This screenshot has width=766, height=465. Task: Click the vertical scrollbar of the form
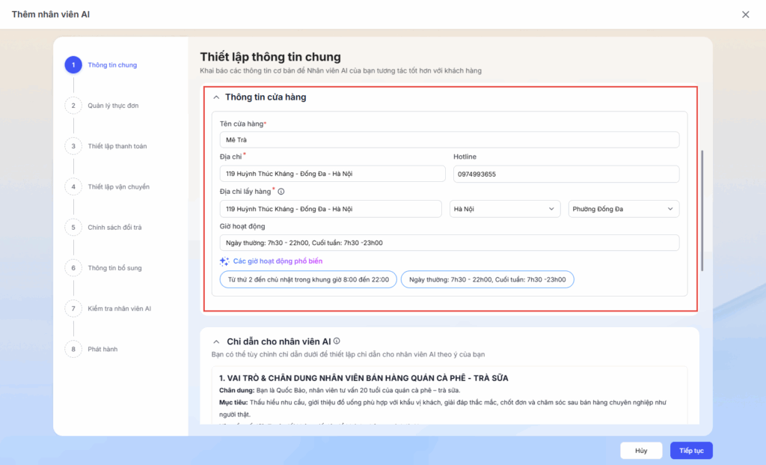(702, 210)
